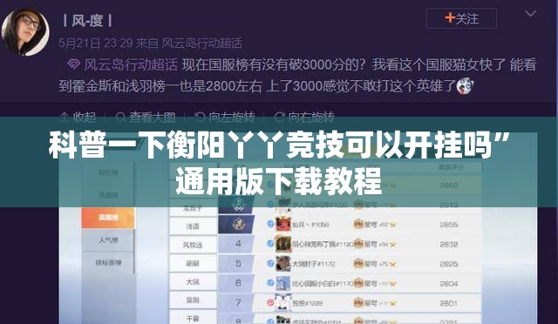Click the blue gender icon in rank 4 row
Screen dimensions: 558x324
pyautogui.click(x=270, y=244)
